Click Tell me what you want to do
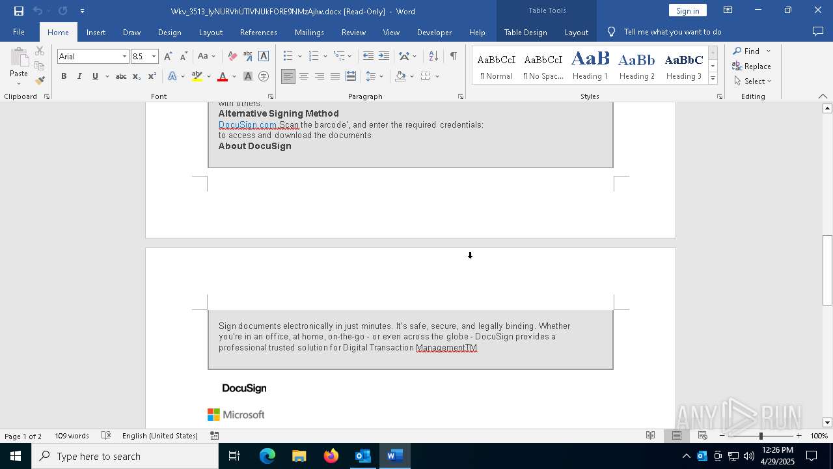 click(672, 32)
